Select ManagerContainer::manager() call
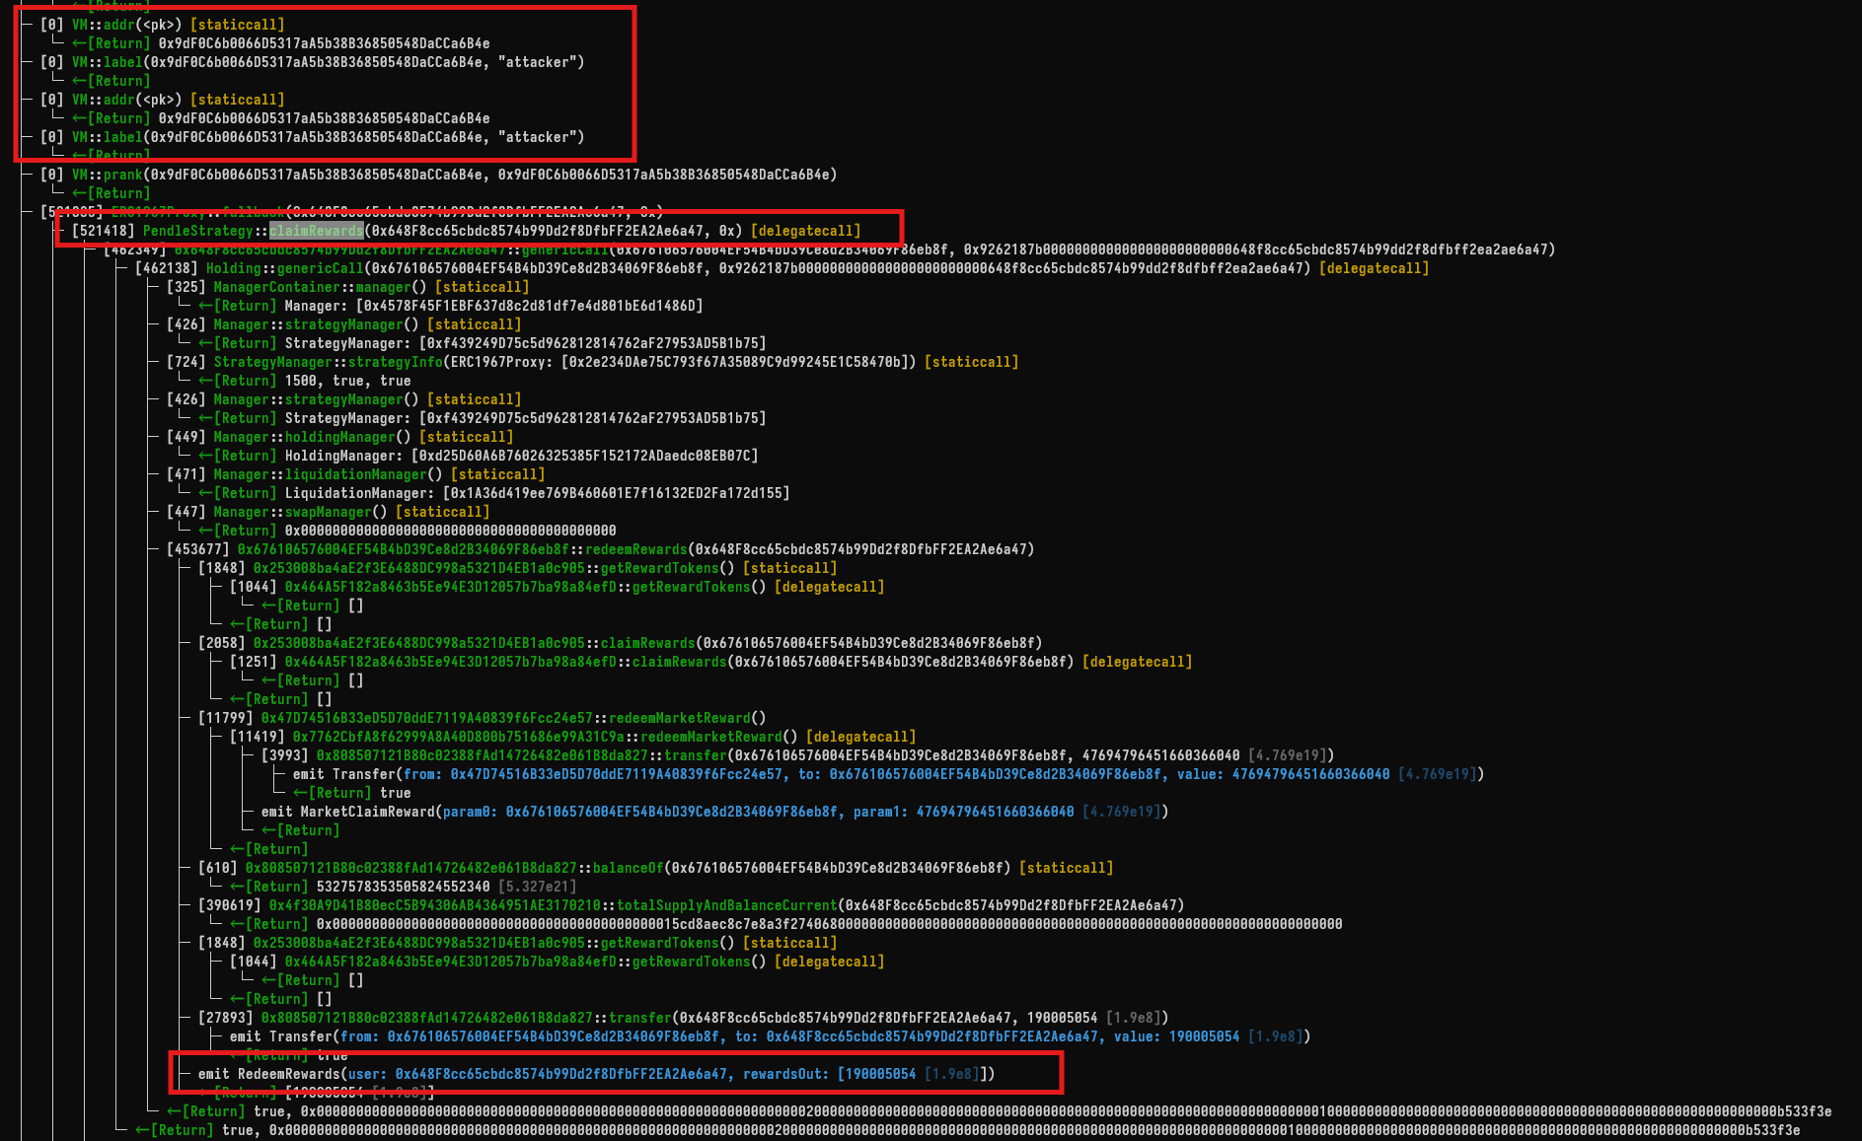Screen dimensions: 1862x1141 pos(320,287)
